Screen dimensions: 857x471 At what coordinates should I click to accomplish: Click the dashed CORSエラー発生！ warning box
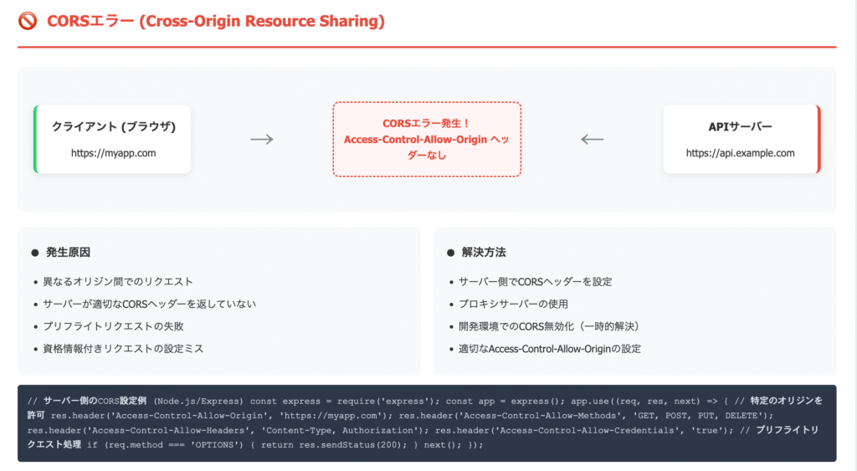click(427, 139)
